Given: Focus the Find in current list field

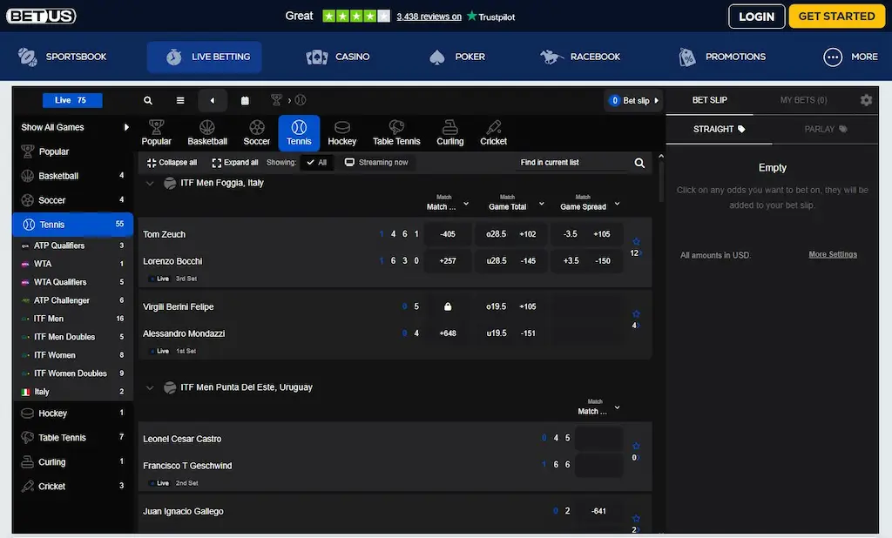Looking at the screenshot, I should point(573,163).
